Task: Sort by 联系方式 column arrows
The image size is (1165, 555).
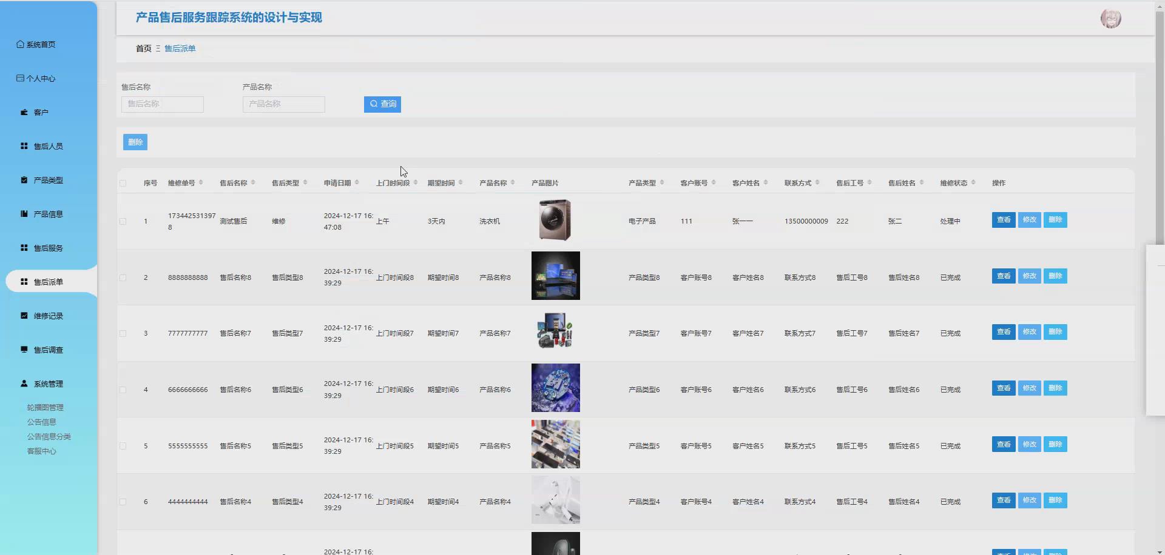Action: pyautogui.click(x=817, y=182)
